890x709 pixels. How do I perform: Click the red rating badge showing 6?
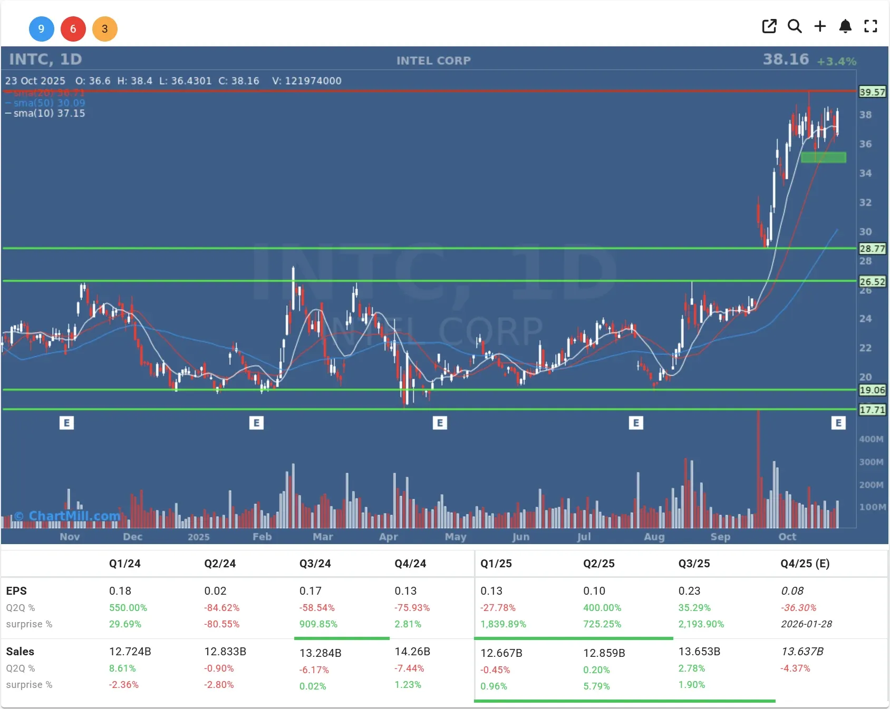pyautogui.click(x=73, y=29)
